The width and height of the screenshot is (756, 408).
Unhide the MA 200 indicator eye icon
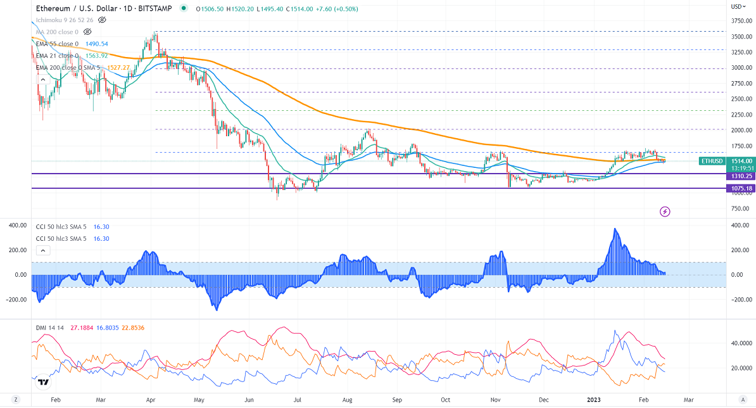(87, 31)
